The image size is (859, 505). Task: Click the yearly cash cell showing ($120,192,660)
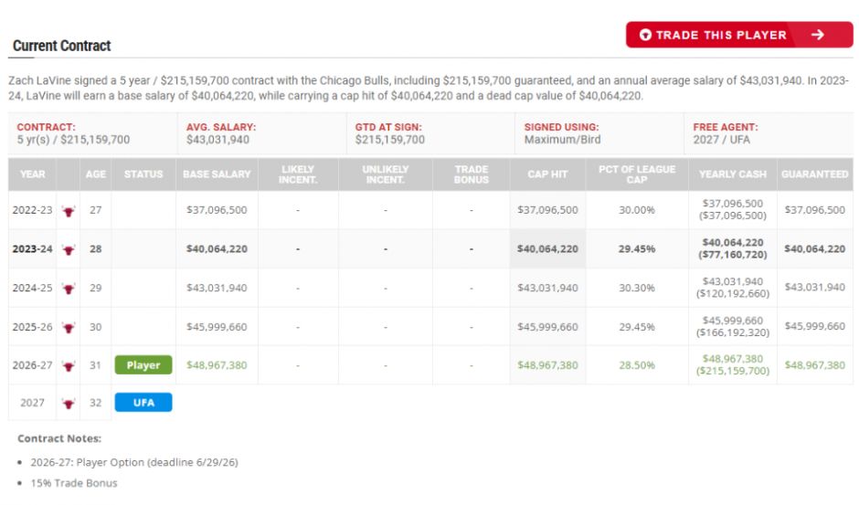pyautogui.click(x=733, y=288)
